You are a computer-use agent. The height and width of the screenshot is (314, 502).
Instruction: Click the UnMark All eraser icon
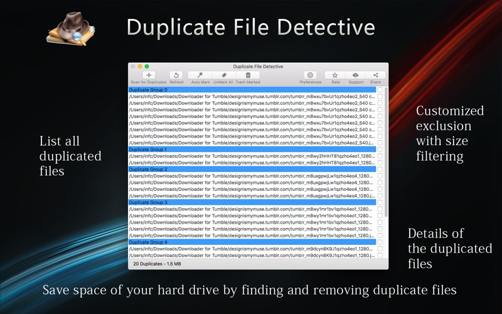(x=224, y=75)
